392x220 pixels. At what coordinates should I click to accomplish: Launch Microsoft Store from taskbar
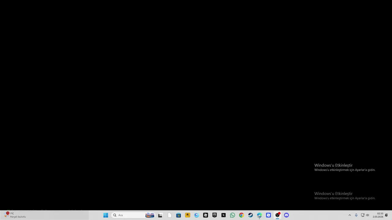[x=179, y=215]
